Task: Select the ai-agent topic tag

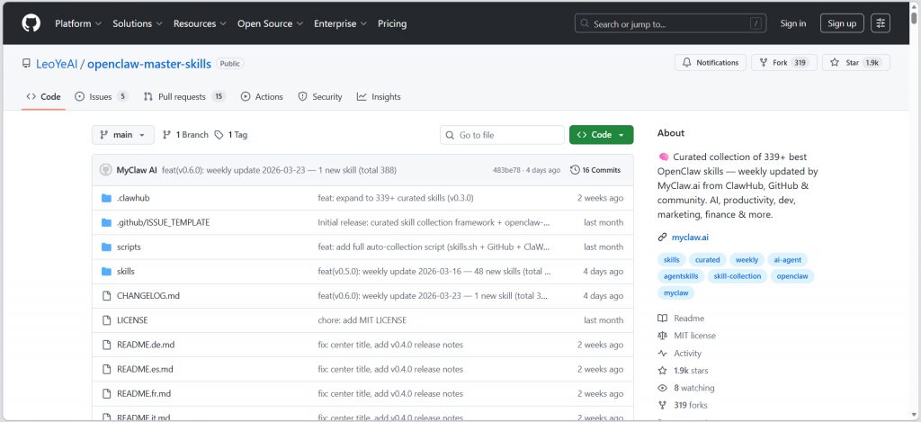Action: (788, 260)
